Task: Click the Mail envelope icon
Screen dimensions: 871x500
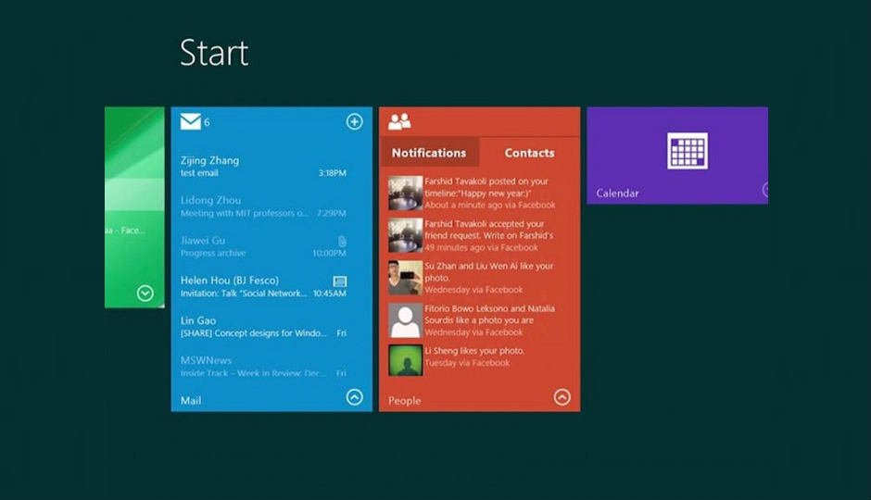Action: tap(190, 121)
